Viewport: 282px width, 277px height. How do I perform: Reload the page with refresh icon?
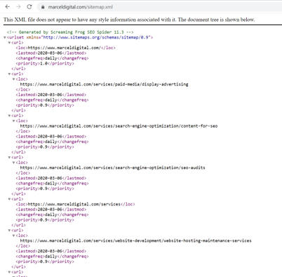coord(29,7)
